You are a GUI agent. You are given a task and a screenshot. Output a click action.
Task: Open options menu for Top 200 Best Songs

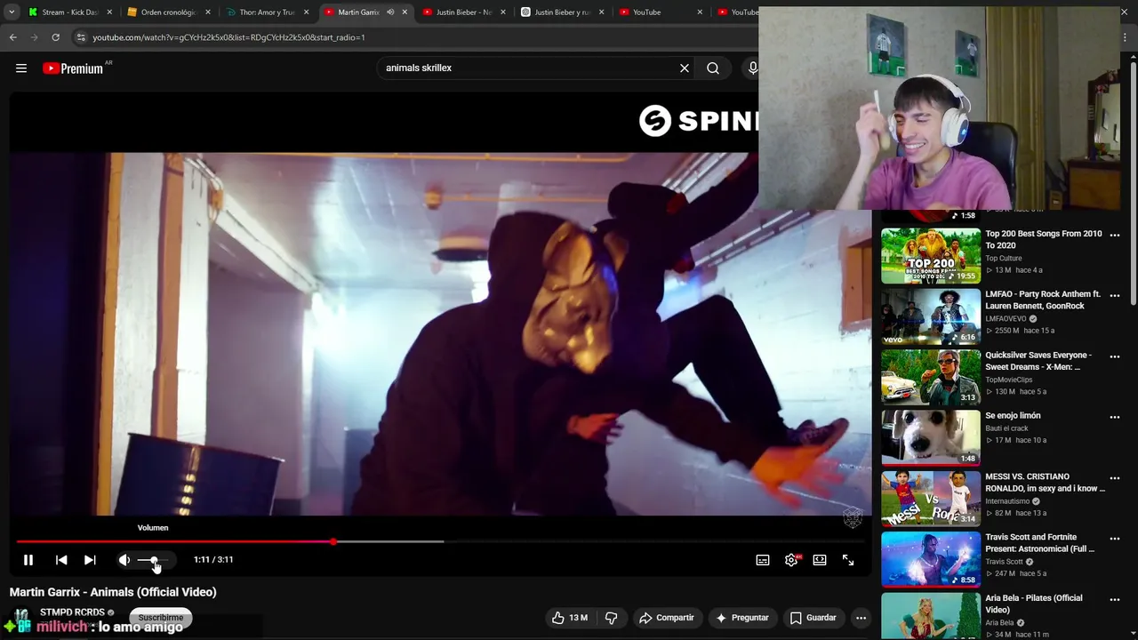pyautogui.click(x=1115, y=236)
